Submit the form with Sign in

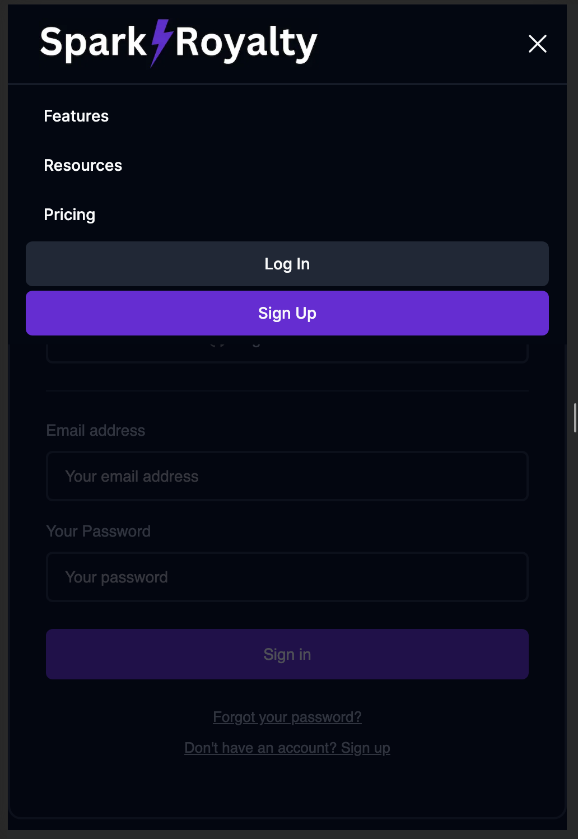287,654
